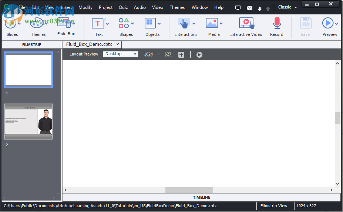343x212 pixels.
Task: Click the horizontal scrollbar thumb
Action: 189,190
